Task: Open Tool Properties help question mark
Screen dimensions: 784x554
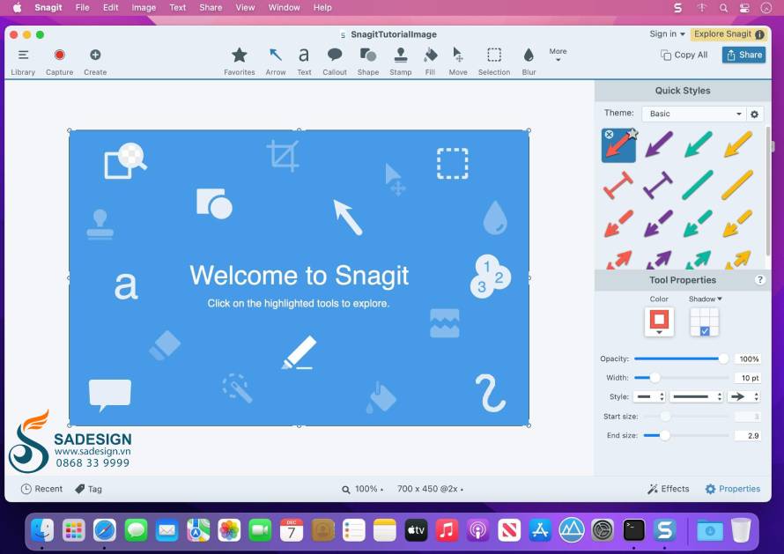Action: coord(760,280)
